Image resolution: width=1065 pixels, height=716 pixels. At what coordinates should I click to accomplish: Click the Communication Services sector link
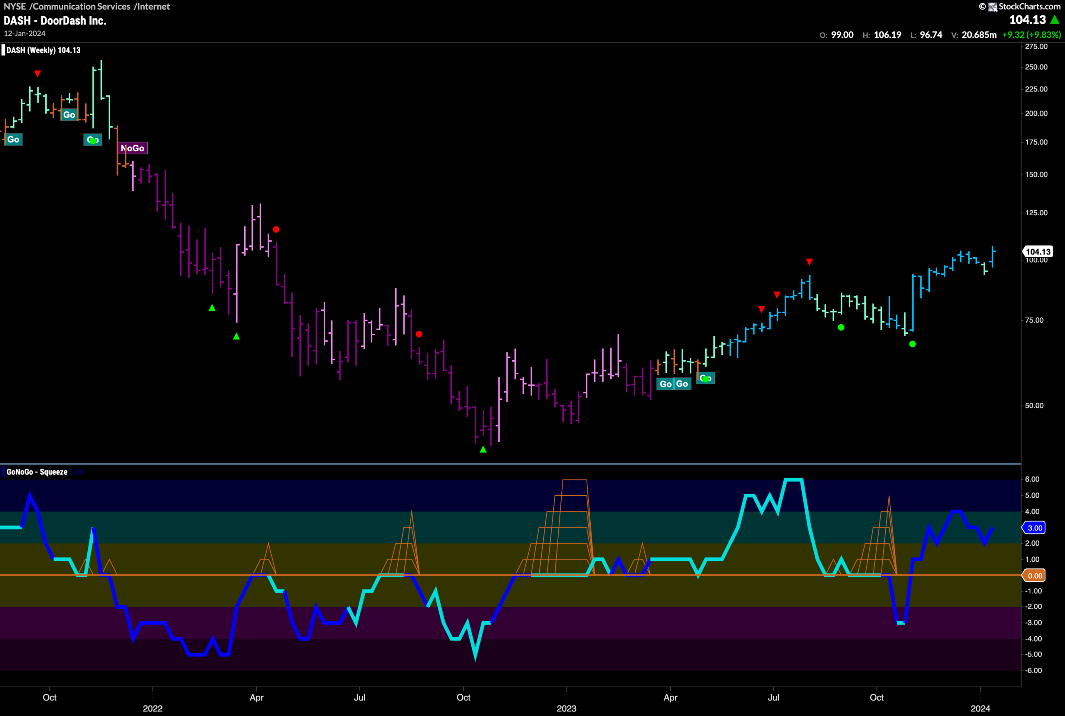point(82,6)
